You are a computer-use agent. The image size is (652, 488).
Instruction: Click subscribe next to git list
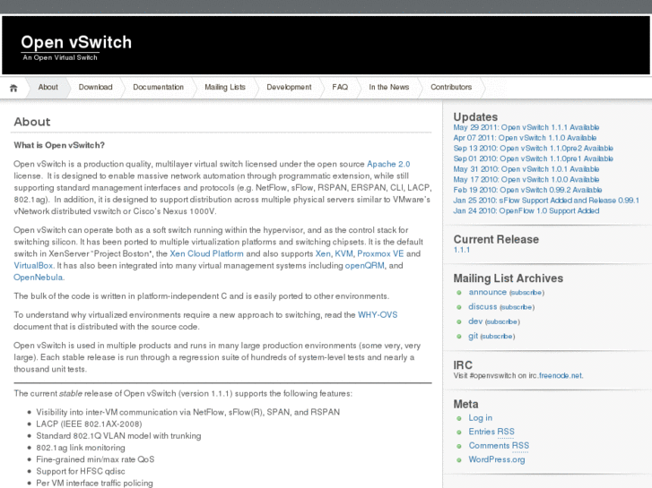coord(498,337)
